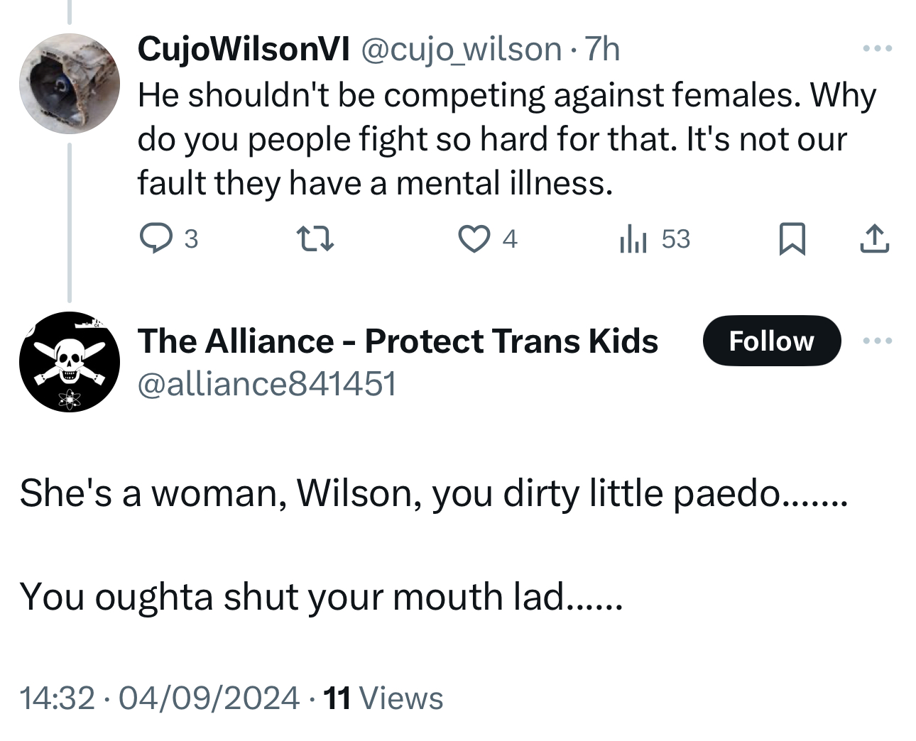The image size is (916, 741).
Task: Follow The Alliance - Protect Trans Kids
Action: [x=771, y=341]
